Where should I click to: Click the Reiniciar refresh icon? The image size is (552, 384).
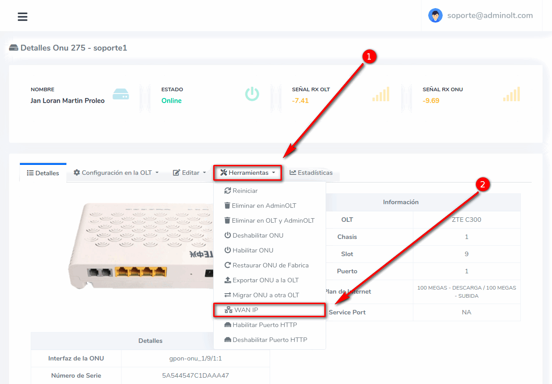coord(228,191)
